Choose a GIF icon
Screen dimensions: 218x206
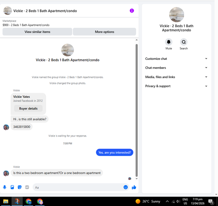(27, 187)
